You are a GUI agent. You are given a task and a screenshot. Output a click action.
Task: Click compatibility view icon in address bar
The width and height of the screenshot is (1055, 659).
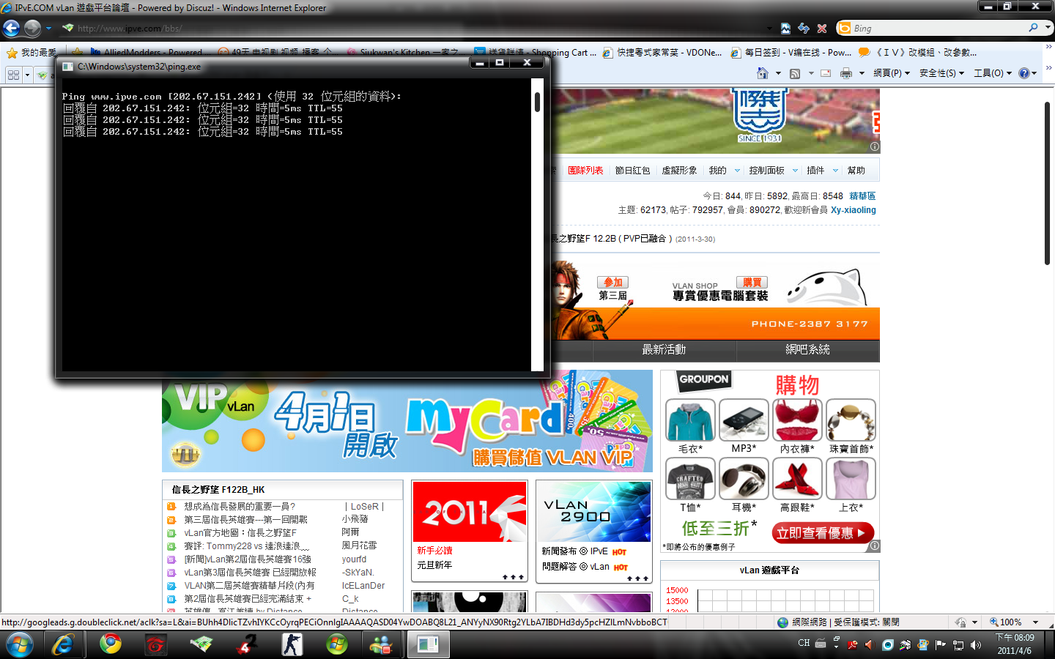[x=785, y=29]
